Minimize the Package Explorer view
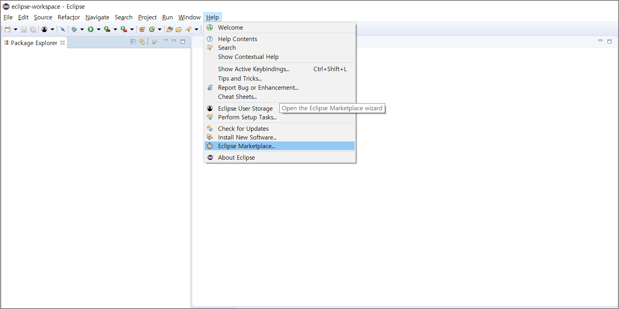This screenshot has width=619, height=309. click(x=174, y=40)
